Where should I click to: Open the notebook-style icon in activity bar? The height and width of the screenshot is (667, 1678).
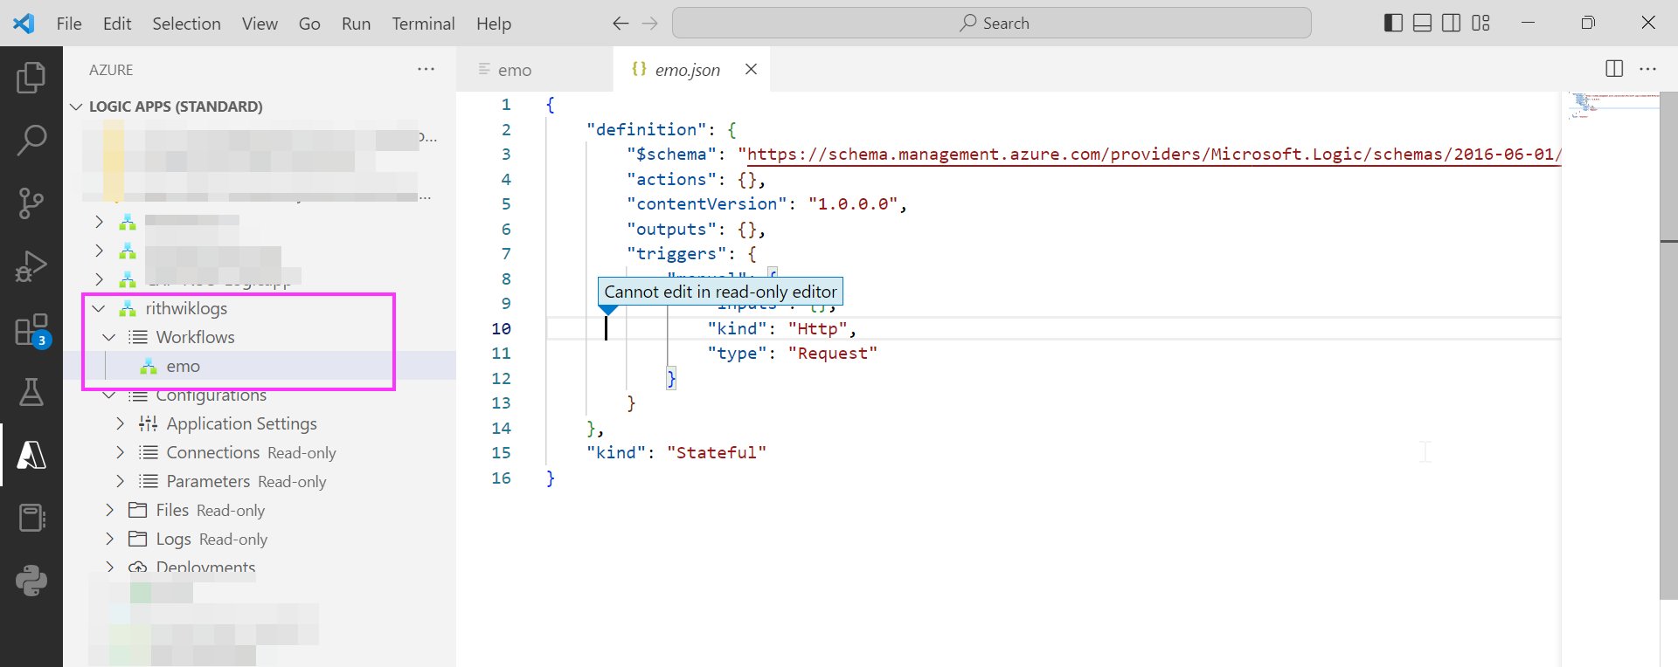click(31, 518)
